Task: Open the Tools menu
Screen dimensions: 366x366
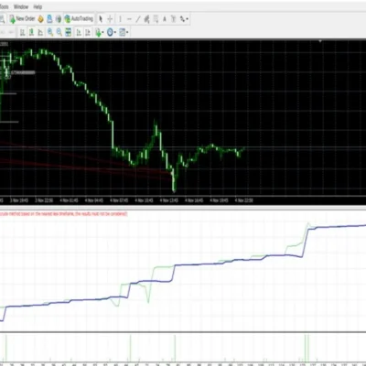Action: [4, 6]
